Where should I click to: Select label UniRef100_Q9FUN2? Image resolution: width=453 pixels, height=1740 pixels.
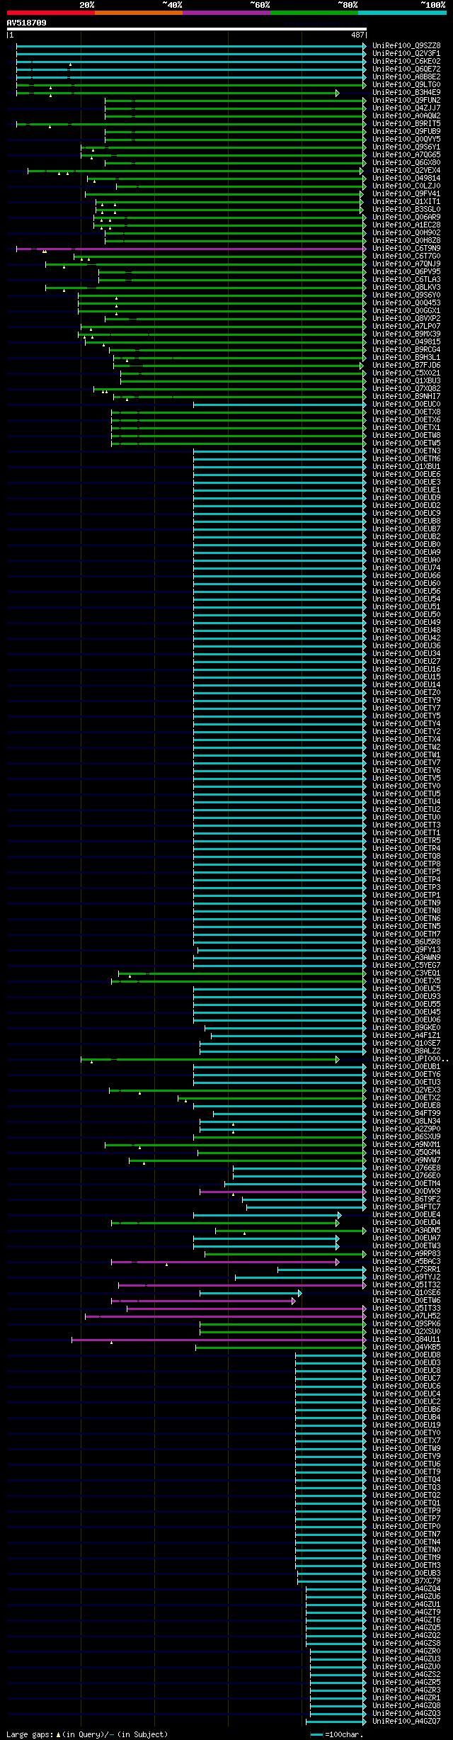tap(406, 101)
